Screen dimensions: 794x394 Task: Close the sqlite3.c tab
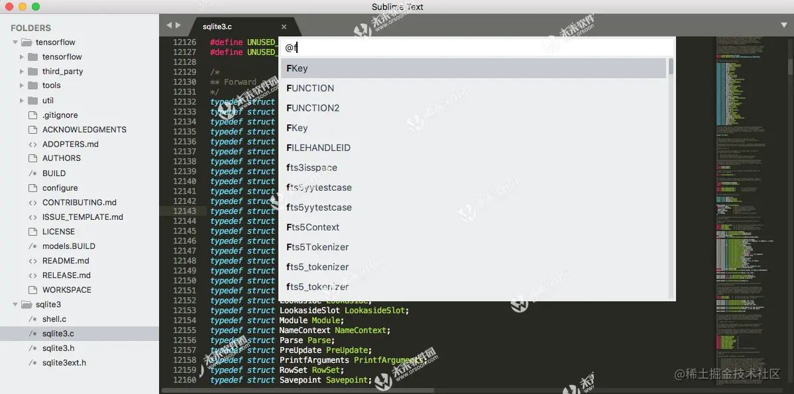click(284, 26)
